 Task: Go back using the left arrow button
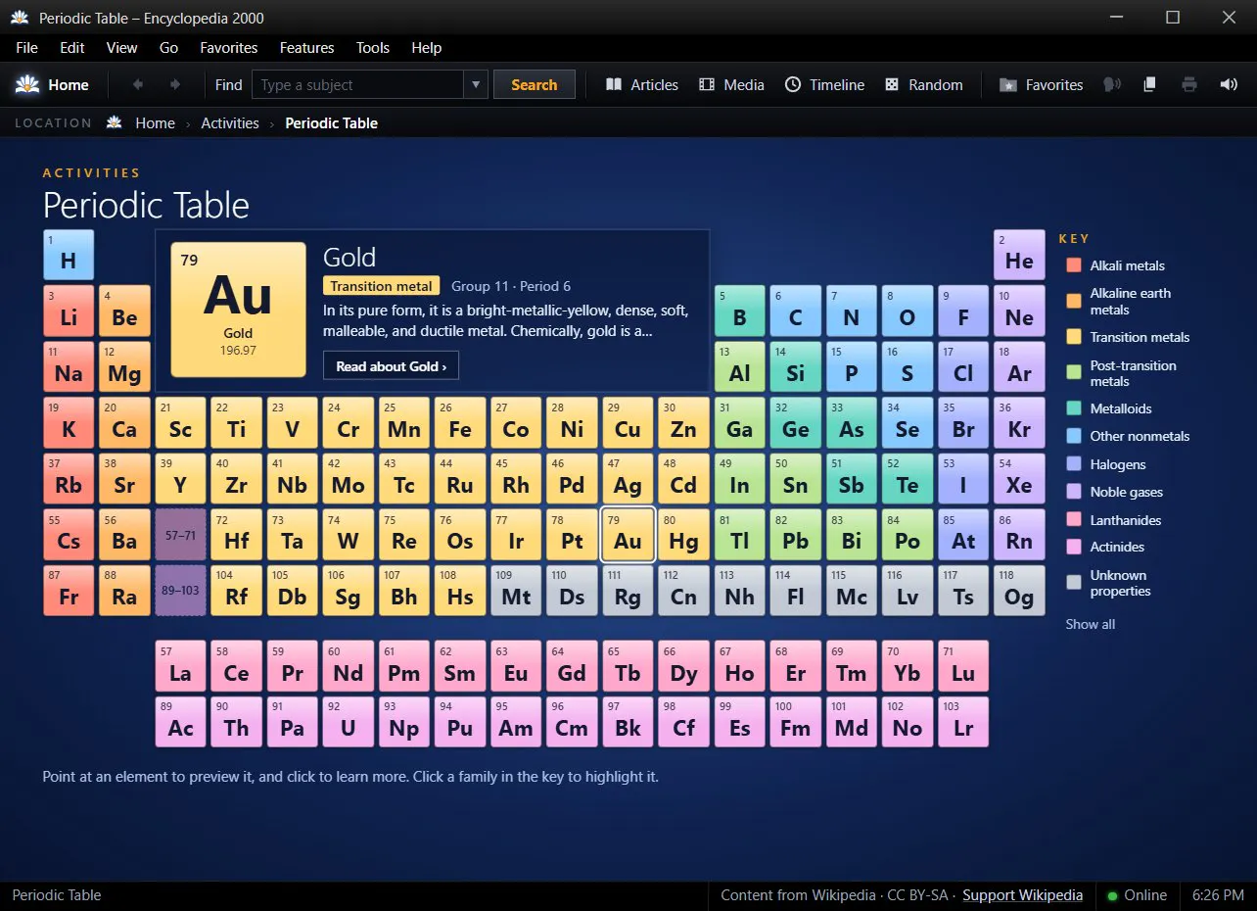click(137, 85)
